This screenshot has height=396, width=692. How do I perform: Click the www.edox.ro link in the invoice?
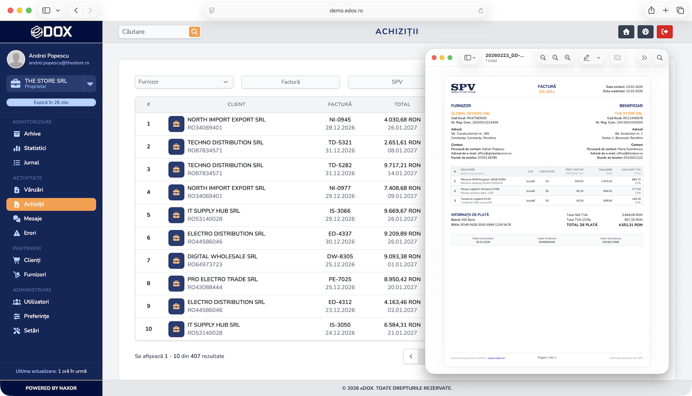pos(496,358)
